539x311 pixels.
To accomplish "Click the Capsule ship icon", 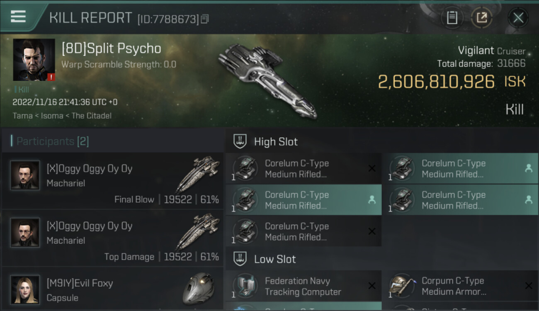I will click(x=198, y=289).
